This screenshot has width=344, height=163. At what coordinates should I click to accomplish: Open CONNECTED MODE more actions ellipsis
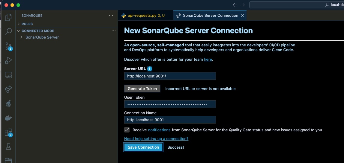coord(114,31)
